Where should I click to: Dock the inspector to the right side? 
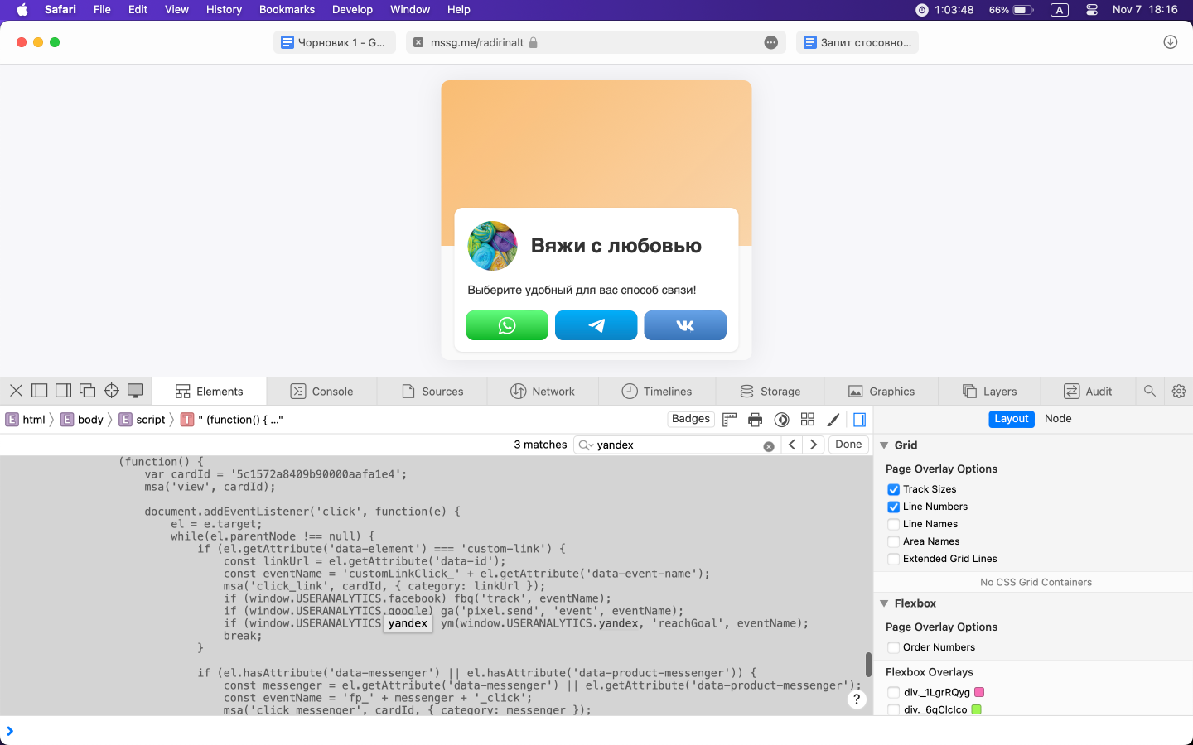(x=63, y=391)
